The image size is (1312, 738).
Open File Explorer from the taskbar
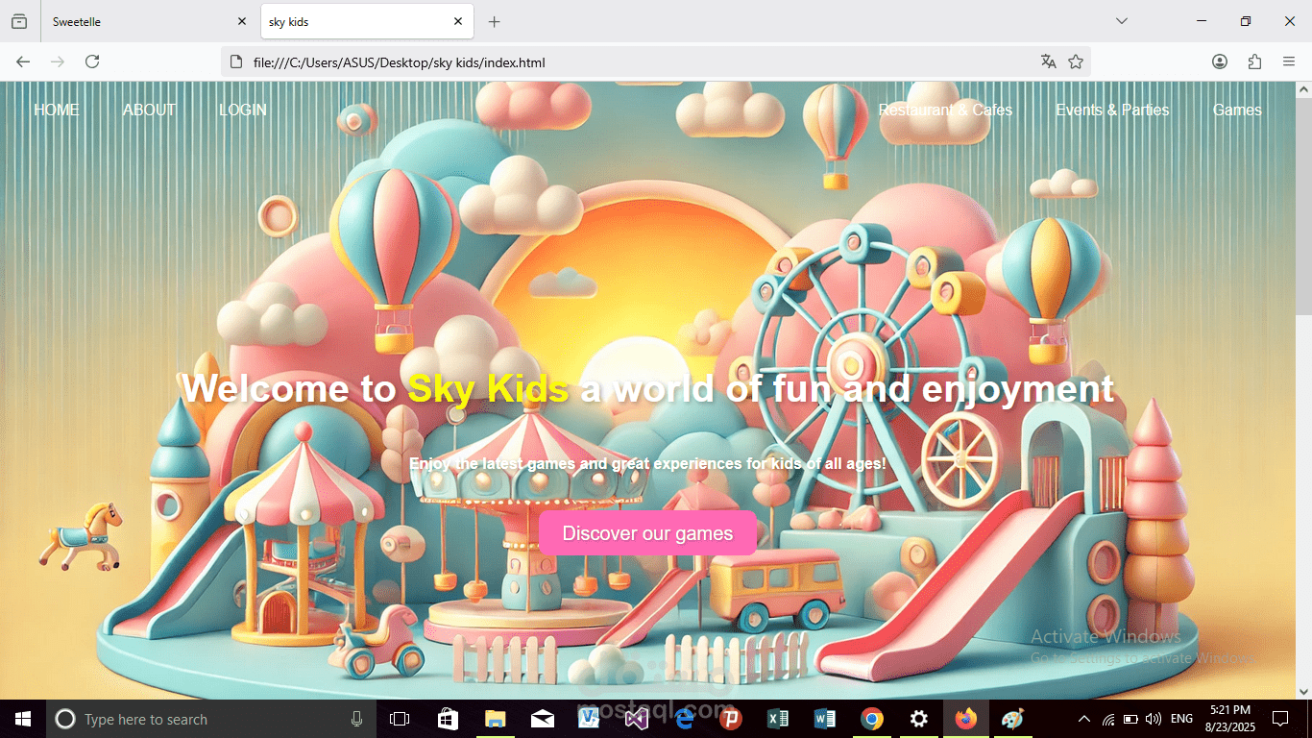(495, 719)
